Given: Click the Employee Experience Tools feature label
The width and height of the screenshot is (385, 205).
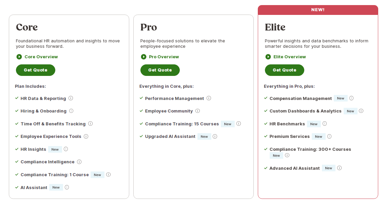Looking at the screenshot, I should pyautogui.click(x=51, y=137).
